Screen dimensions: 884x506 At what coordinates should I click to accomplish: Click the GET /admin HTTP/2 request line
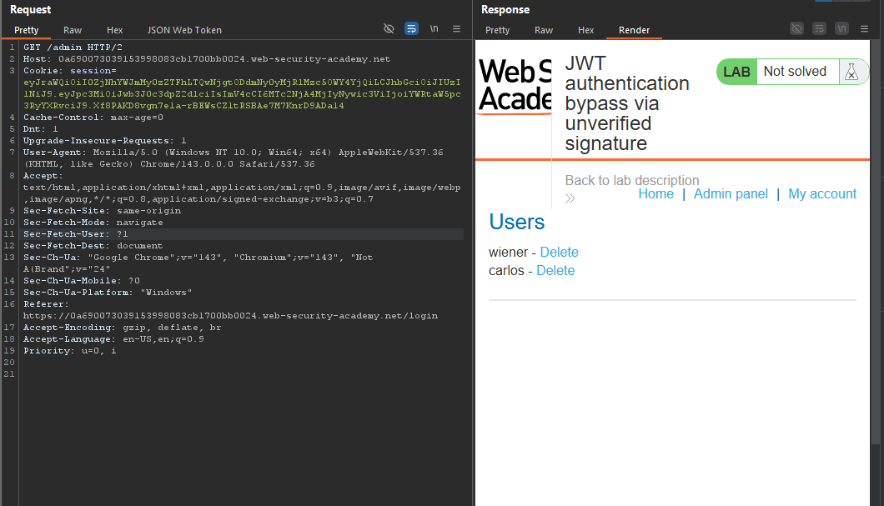pyautogui.click(x=73, y=48)
